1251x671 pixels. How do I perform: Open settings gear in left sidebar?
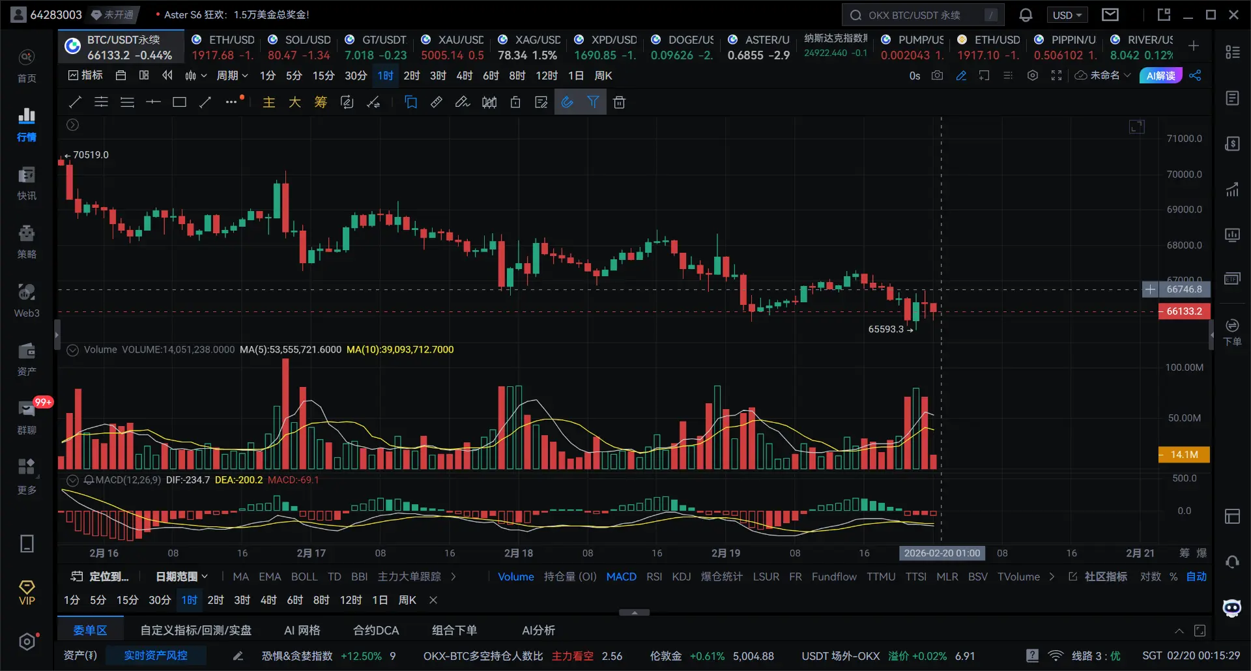(x=27, y=642)
